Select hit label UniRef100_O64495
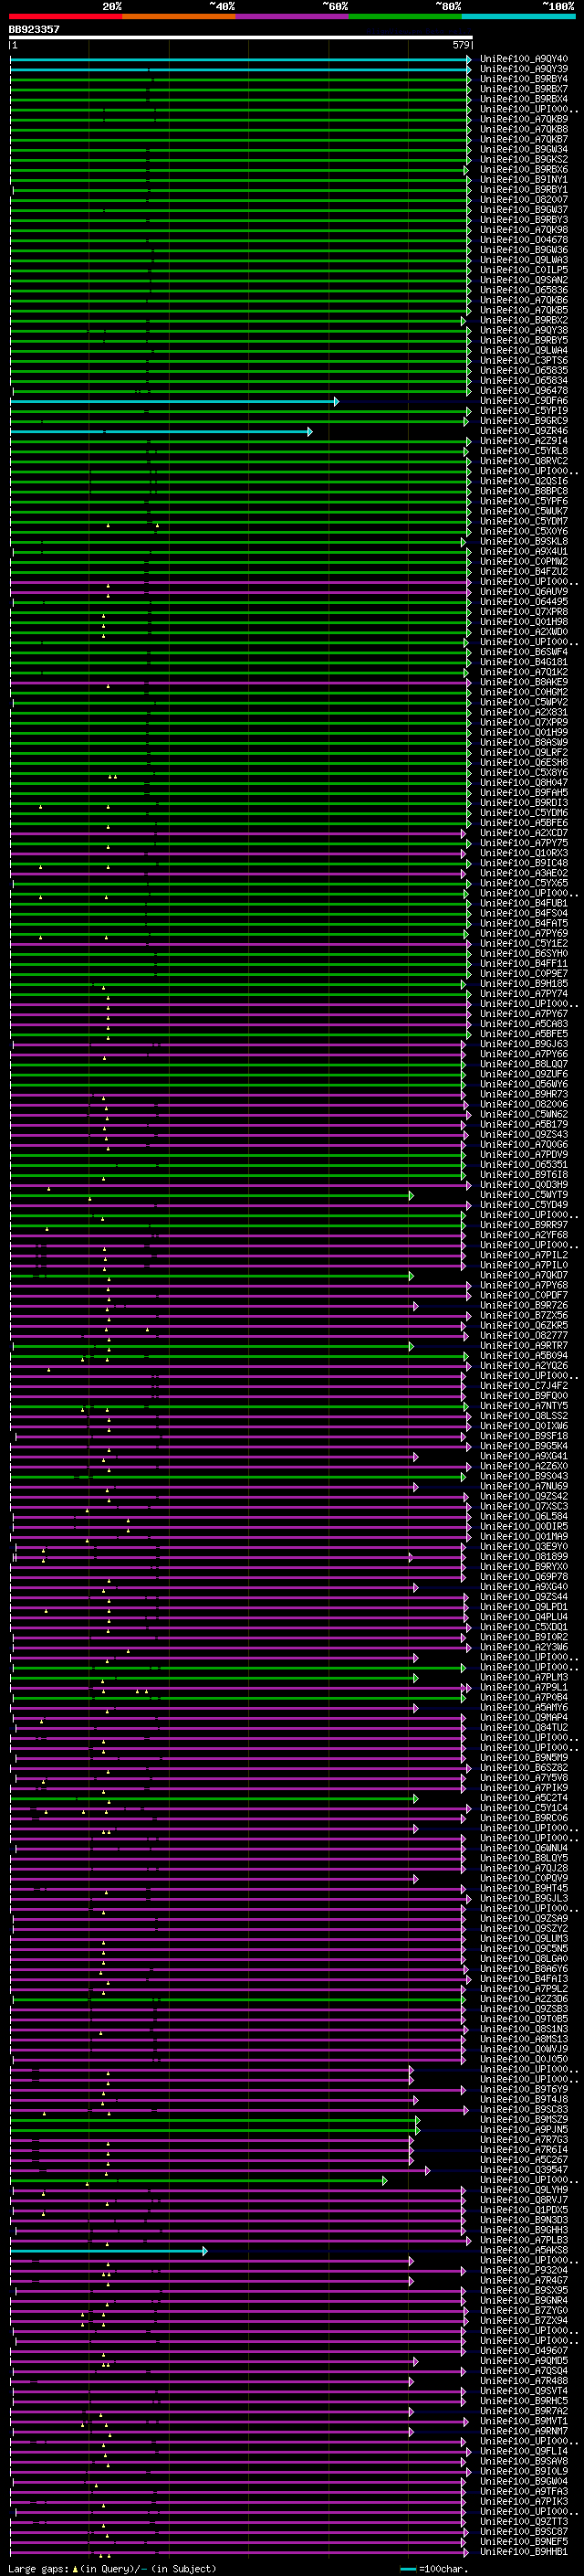Screen dimensions: 584x2576 pyautogui.click(x=523, y=602)
